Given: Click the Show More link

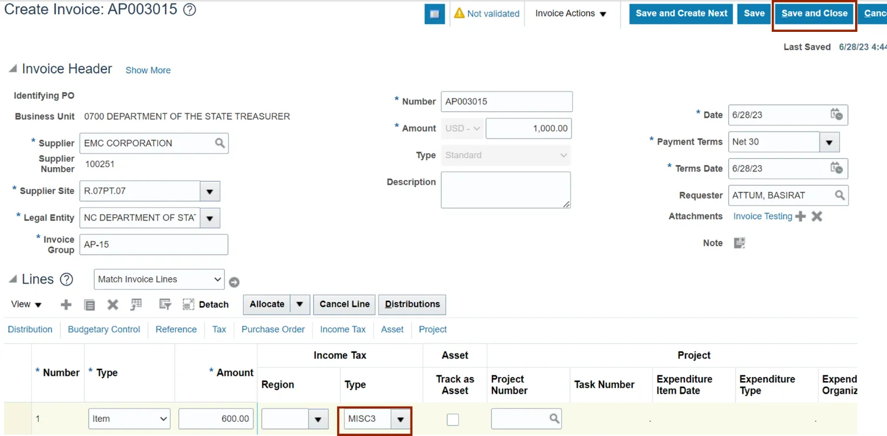Looking at the screenshot, I should point(148,70).
